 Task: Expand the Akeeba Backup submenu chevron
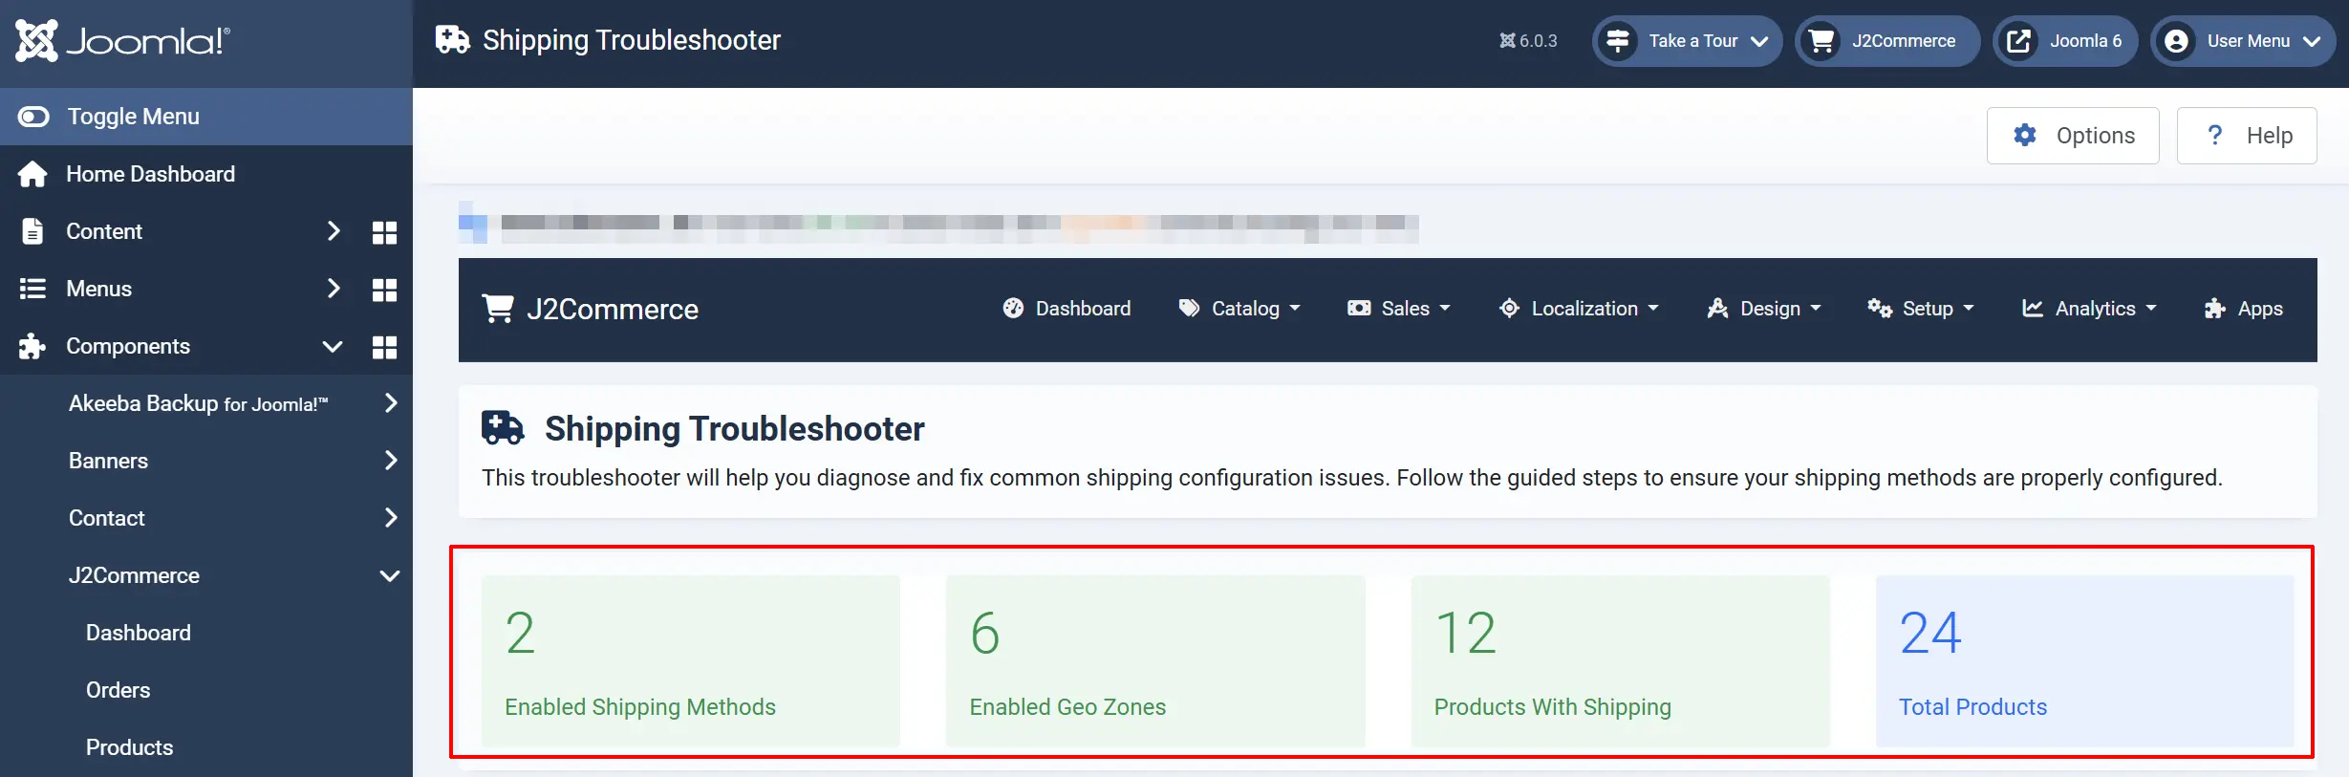(x=390, y=403)
